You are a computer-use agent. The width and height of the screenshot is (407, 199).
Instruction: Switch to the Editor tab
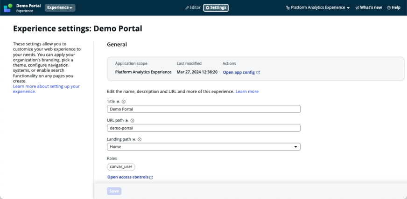(x=193, y=7)
